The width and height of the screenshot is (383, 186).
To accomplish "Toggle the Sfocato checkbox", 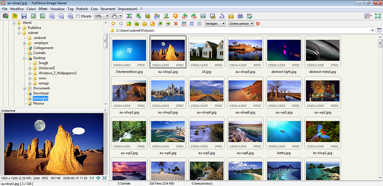I will 78,16.
